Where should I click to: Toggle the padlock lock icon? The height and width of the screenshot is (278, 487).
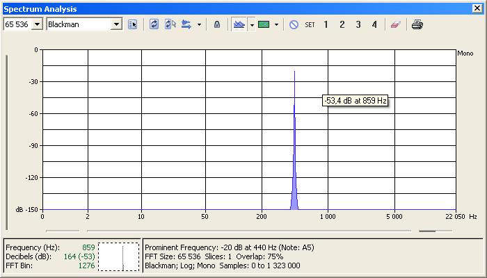coord(217,24)
